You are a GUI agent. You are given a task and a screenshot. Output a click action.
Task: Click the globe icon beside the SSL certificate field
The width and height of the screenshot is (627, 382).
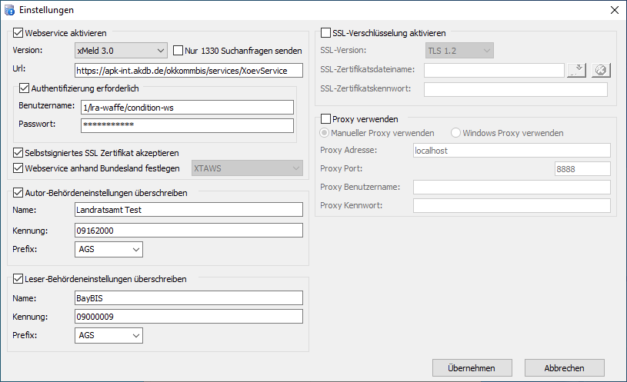(600, 70)
